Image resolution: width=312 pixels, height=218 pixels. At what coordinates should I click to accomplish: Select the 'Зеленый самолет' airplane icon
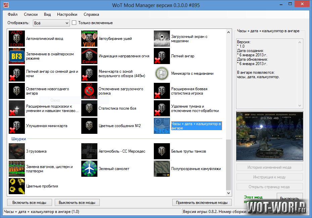point(89,169)
